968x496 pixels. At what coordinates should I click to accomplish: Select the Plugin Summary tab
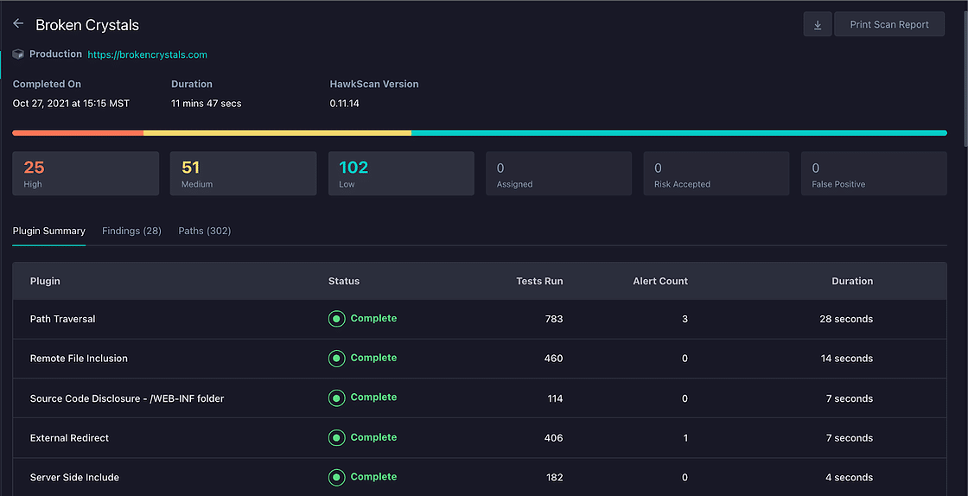tap(48, 231)
